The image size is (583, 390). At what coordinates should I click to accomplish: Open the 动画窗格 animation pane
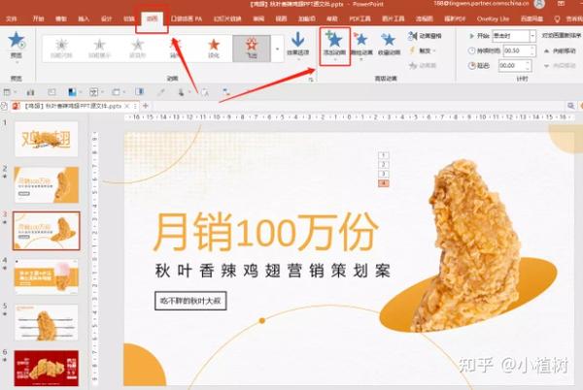click(425, 36)
